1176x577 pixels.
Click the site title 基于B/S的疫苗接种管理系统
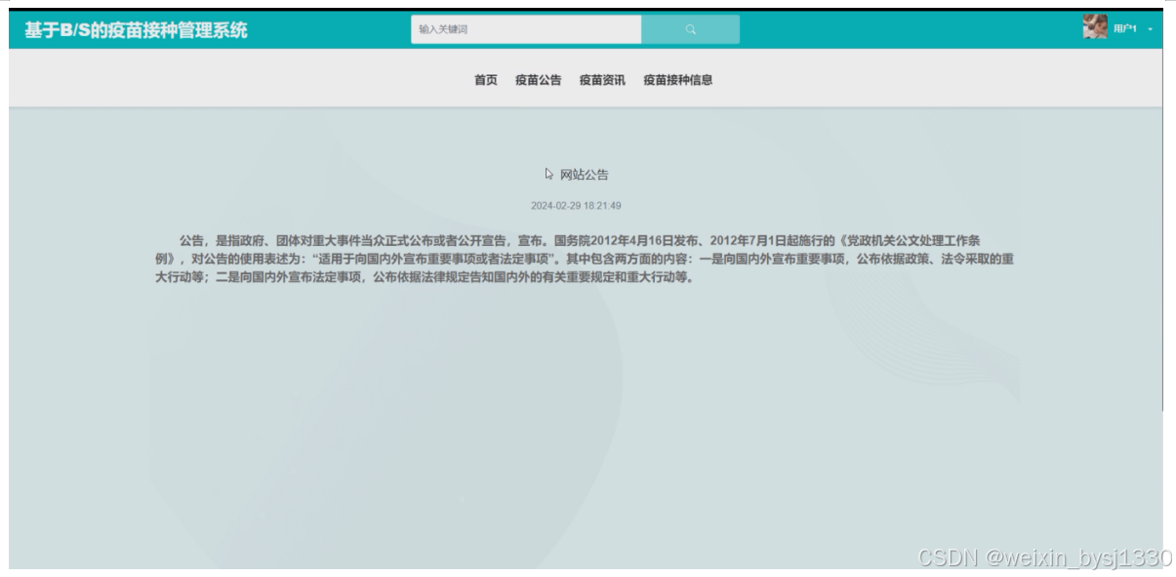(x=136, y=30)
